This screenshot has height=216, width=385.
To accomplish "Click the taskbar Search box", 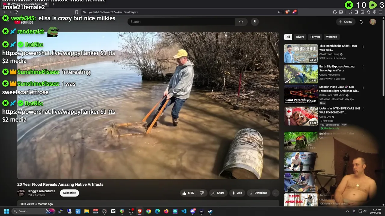I will click(x=34, y=211).
